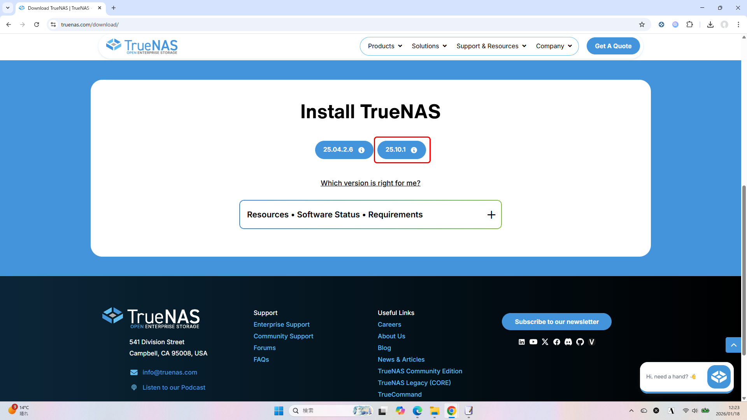Open 'Which version is right for me?' link
This screenshot has width=747, height=420.
370,183
